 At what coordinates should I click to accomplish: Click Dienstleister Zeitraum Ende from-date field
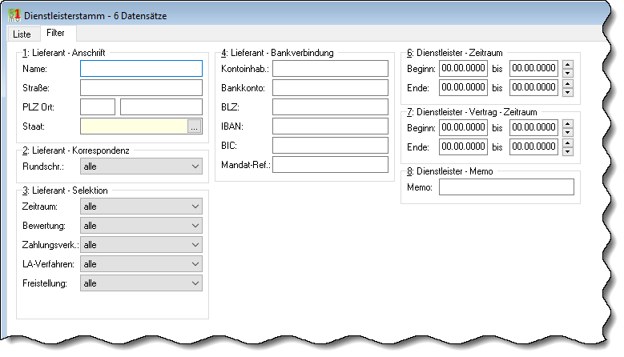coord(463,87)
